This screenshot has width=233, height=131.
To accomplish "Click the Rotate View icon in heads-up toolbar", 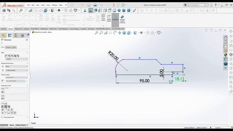I will pyautogui.click(x=115, y=33).
